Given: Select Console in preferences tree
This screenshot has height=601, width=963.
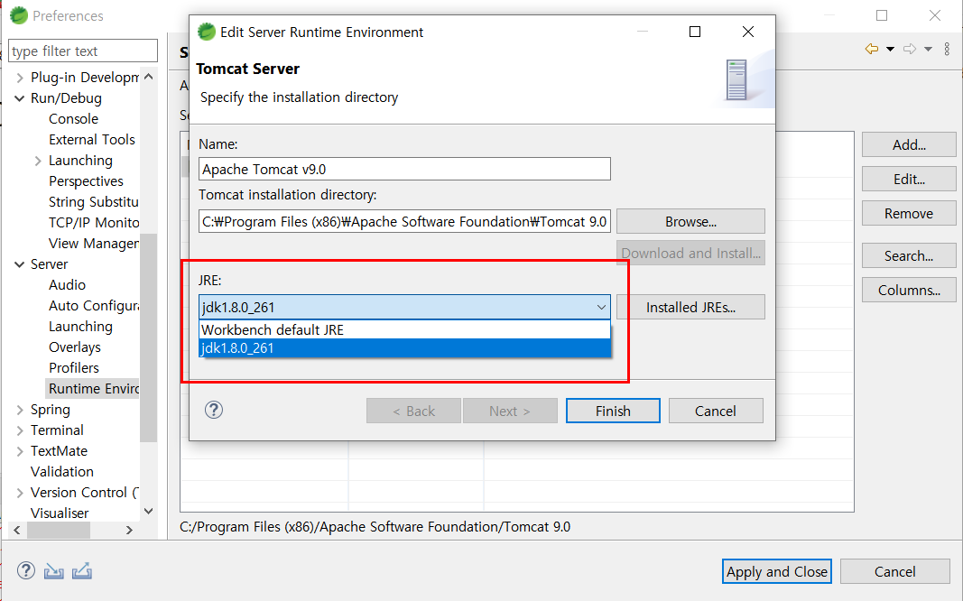Looking at the screenshot, I should 73,119.
